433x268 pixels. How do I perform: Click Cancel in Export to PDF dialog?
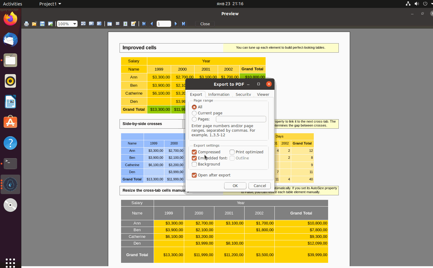point(260,186)
